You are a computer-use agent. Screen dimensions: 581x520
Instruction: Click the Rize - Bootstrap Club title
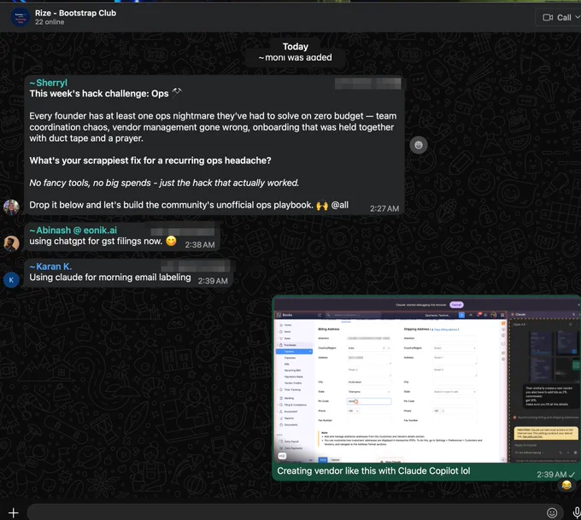click(x=75, y=13)
